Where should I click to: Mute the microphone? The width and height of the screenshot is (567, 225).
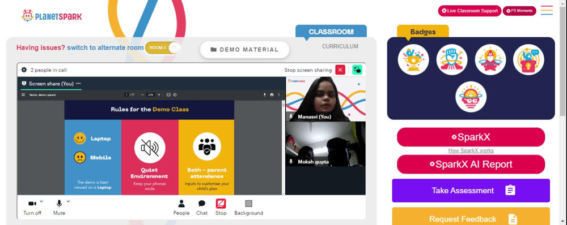point(59,207)
